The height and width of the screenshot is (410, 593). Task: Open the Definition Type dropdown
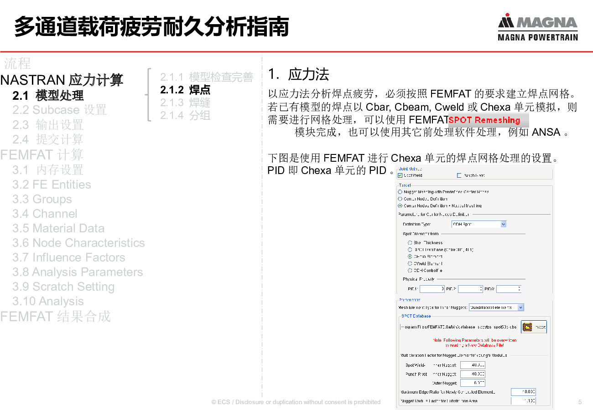pos(479,224)
